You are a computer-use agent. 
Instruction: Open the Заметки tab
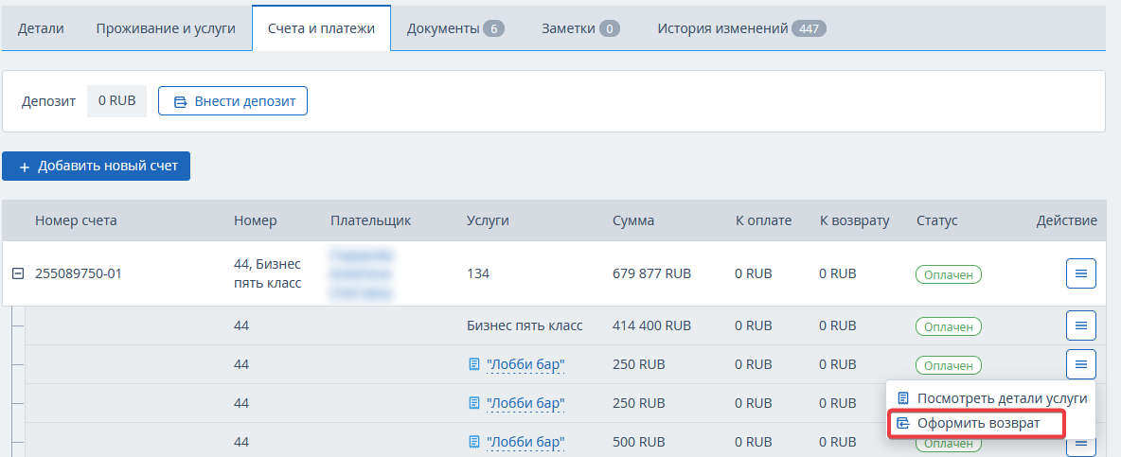[580, 28]
